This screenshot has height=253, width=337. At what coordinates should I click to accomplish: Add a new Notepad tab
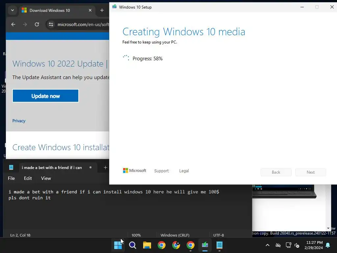pos(105,167)
